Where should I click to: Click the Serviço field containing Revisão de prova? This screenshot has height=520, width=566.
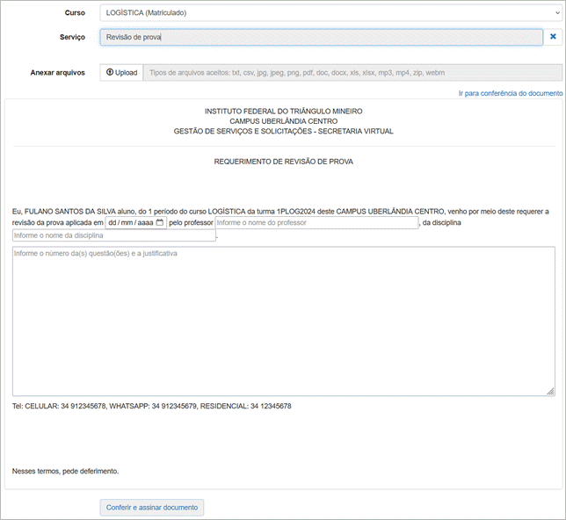click(x=322, y=37)
